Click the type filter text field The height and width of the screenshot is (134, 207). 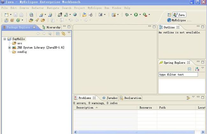tap(178, 75)
